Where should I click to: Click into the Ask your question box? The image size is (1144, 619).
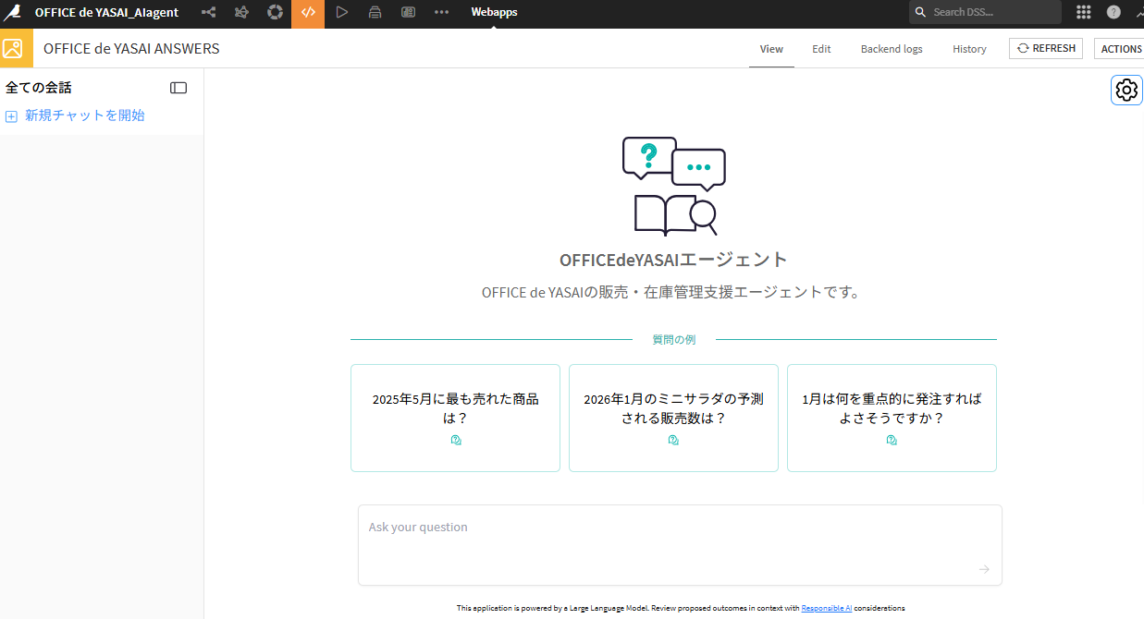click(x=680, y=544)
